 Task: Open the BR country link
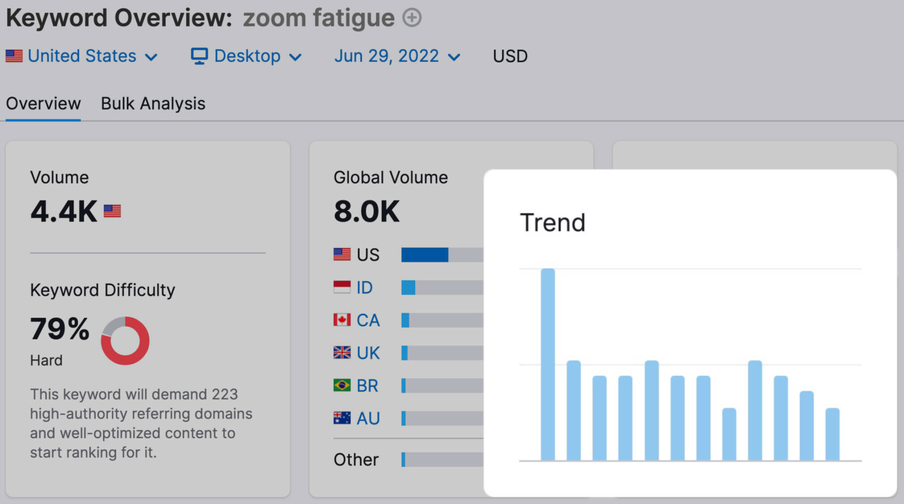coord(367,385)
